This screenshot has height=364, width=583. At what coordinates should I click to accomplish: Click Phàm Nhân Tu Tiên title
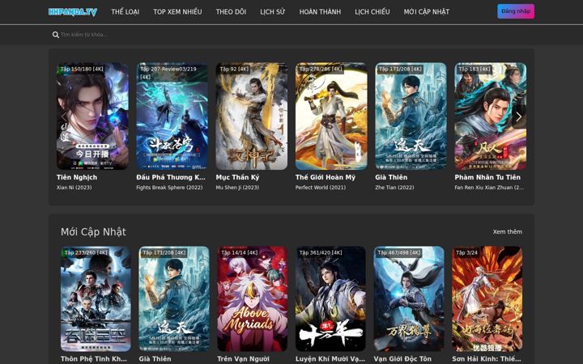[487, 177]
